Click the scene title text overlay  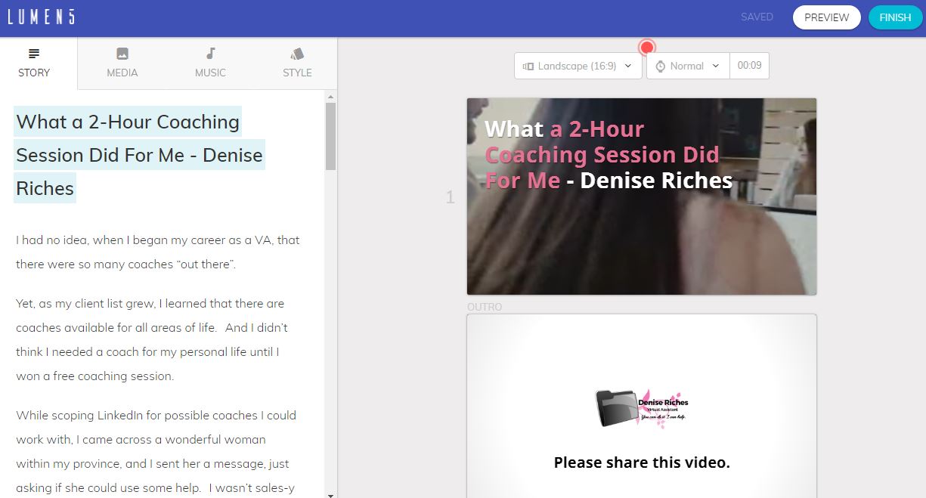[609, 154]
